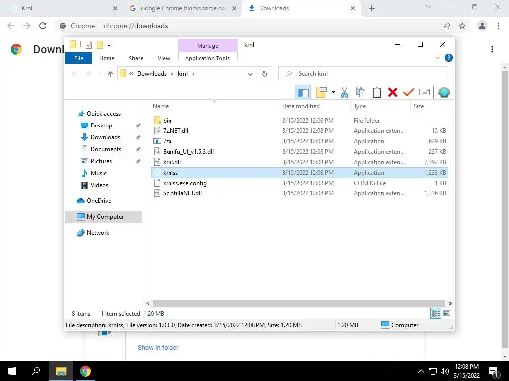Viewport: 509px width, 381px height.
Task: Click the teal shell icon in toolbar
Action: point(444,93)
